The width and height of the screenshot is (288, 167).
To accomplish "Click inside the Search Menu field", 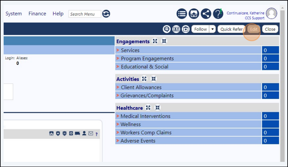I will pyautogui.click(x=85, y=14).
